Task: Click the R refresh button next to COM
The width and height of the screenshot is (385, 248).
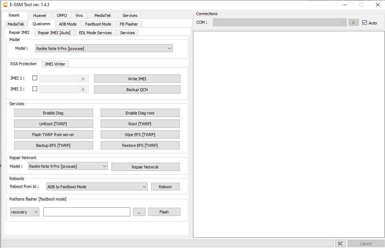Action: coord(354,23)
